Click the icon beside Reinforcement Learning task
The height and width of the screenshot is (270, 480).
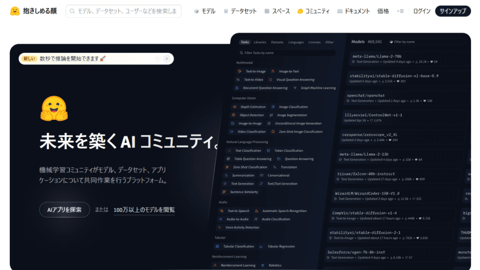pos(215,265)
